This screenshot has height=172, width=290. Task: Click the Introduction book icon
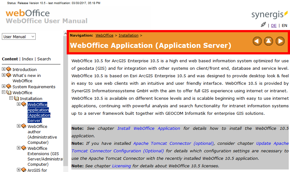pos(9,69)
